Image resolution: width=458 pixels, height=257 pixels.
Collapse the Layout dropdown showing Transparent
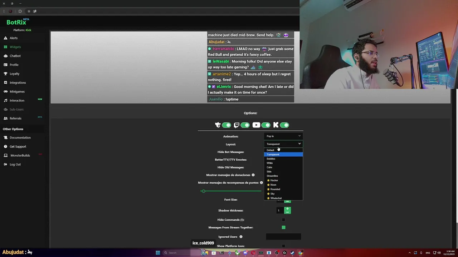(283, 144)
